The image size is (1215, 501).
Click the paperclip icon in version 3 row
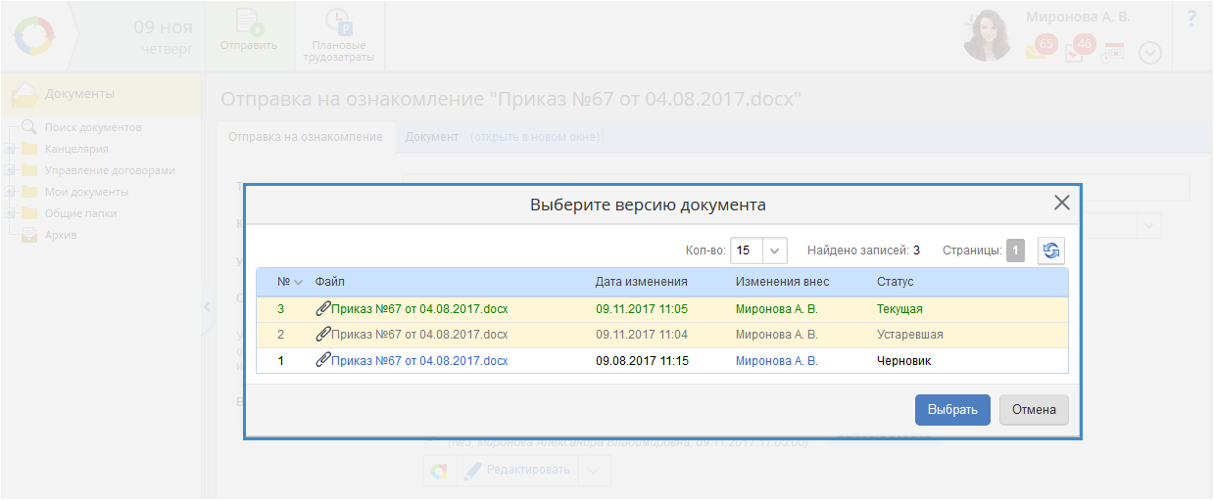(323, 308)
